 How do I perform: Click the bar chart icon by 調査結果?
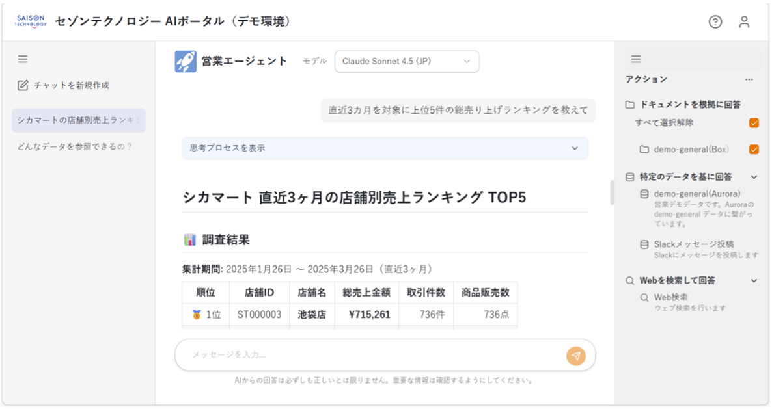point(189,240)
